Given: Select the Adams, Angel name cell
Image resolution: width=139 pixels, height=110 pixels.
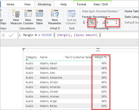Looking at the screenshot, I should 48,101.
